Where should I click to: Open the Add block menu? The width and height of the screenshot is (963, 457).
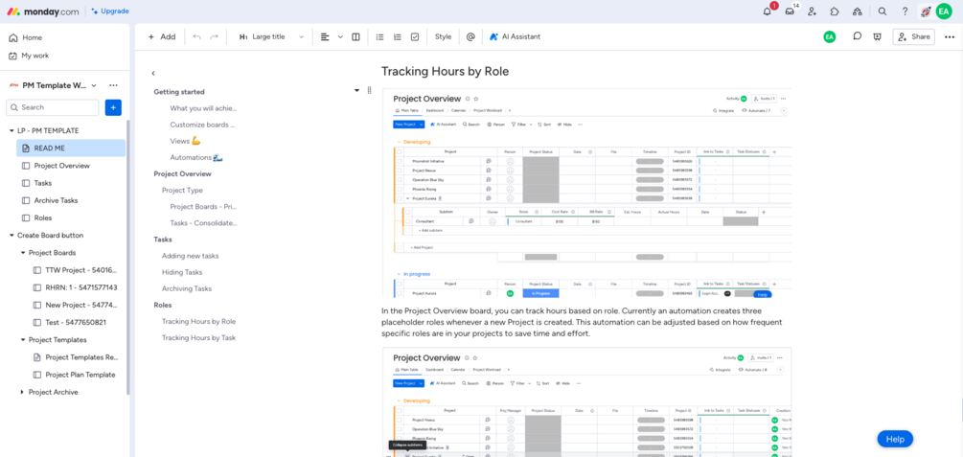click(x=162, y=36)
